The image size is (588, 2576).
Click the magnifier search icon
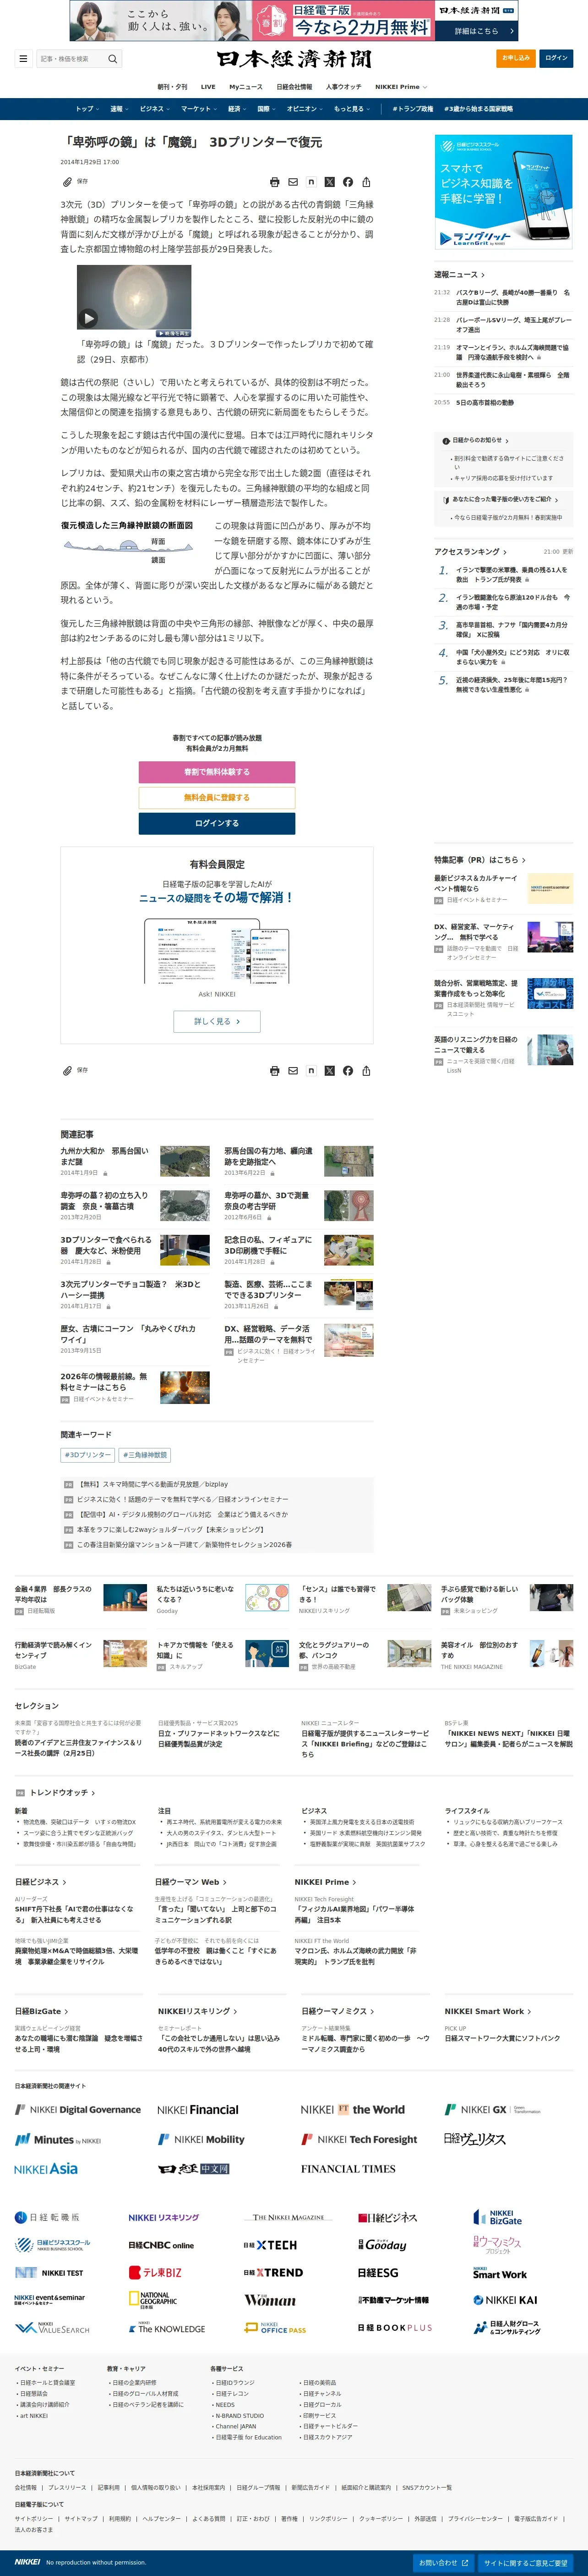(112, 59)
